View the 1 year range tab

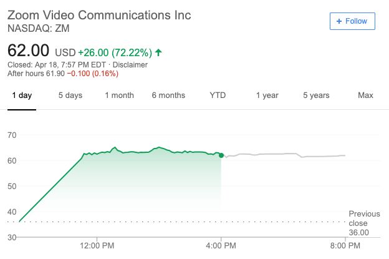pyautogui.click(x=267, y=95)
